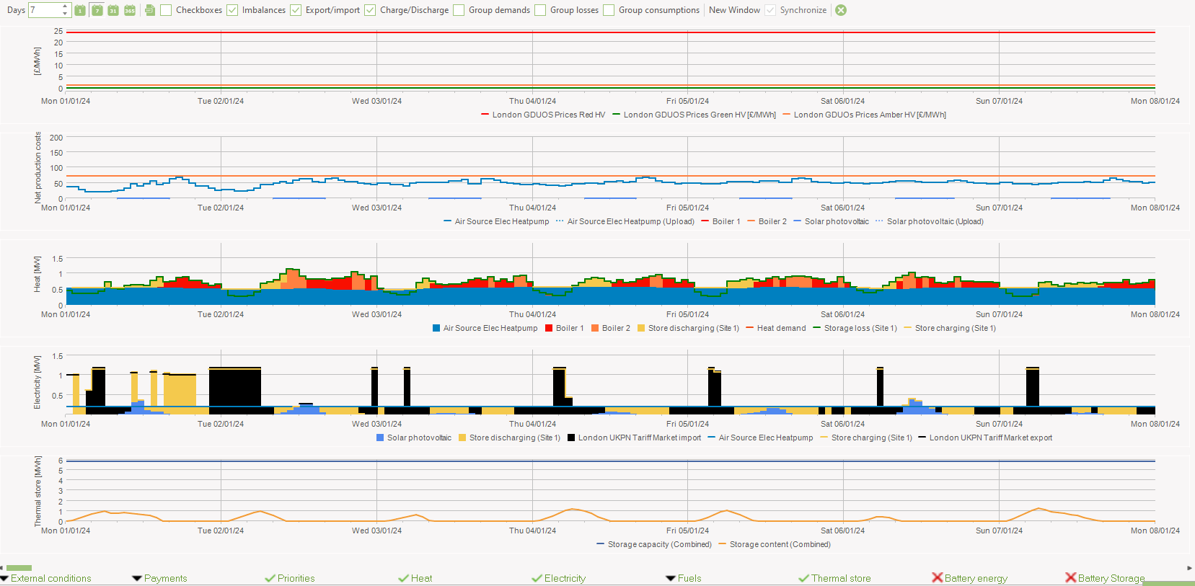Click the scrollbar left arrow
The height and width of the screenshot is (586, 1195).
[x=2, y=568]
